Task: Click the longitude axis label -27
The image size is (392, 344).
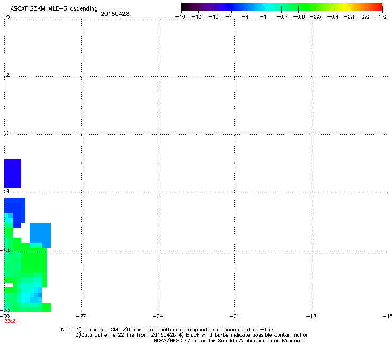Action: coord(81,316)
